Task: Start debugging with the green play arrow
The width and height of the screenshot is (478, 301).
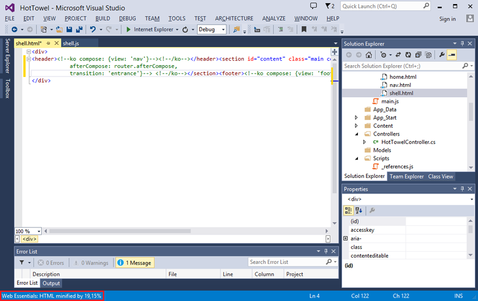Action: [x=128, y=29]
